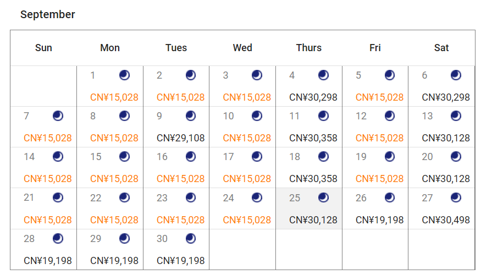This screenshot has width=481, height=280.
Task: Select the highlighted September 25 date cell
Action: (308, 208)
